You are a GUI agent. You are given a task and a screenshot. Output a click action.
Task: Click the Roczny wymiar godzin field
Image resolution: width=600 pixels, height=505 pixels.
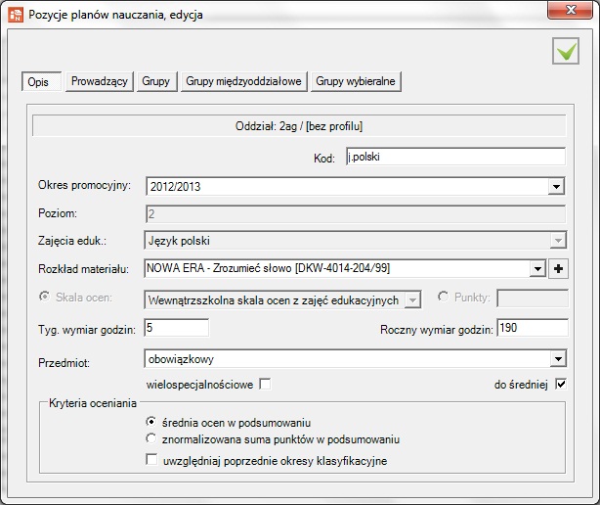pyautogui.click(x=533, y=328)
